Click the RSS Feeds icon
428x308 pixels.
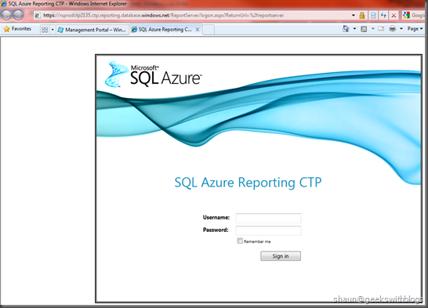[364, 29]
